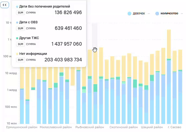Select the Дети с ОВЗ tooltip title

tap(28, 22)
